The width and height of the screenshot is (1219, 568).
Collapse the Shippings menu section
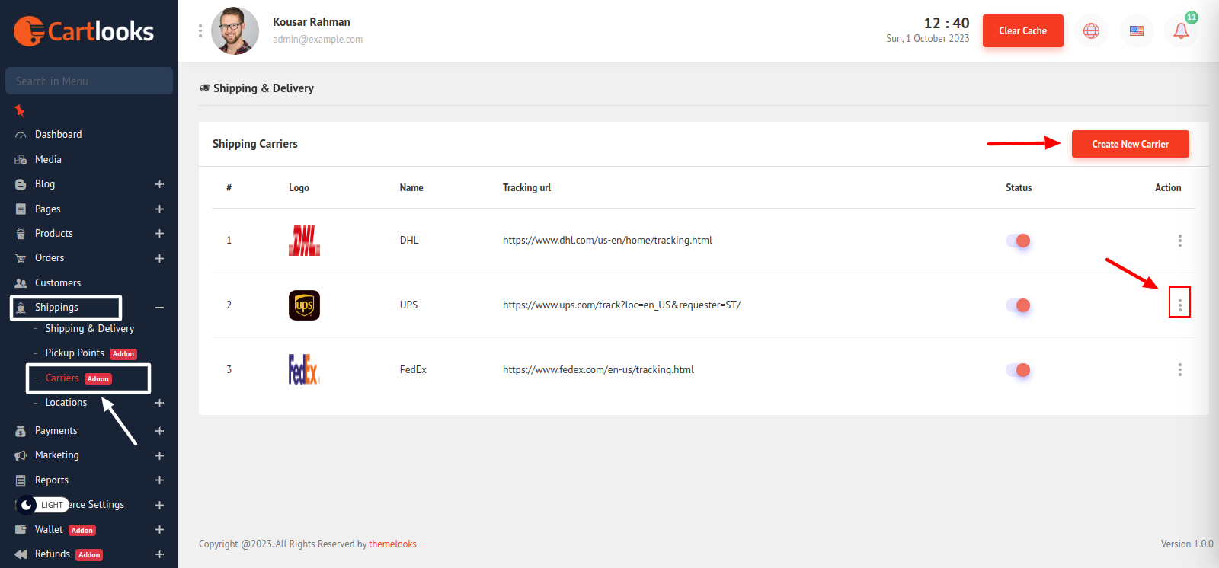pos(159,308)
